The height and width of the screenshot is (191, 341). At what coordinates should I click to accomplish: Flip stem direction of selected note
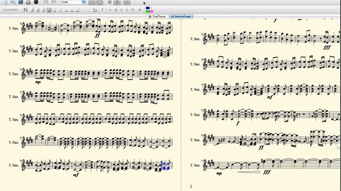point(140,10)
